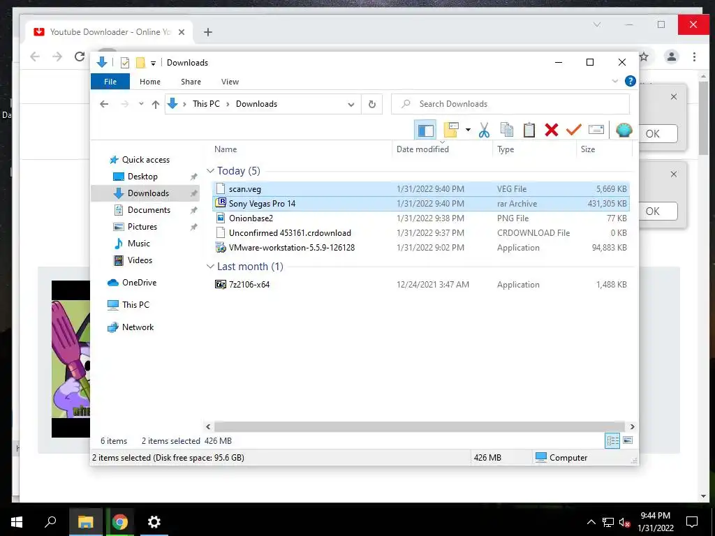Collapse the Last month (1) group
This screenshot has height=536, width=715.
point(210,267)
